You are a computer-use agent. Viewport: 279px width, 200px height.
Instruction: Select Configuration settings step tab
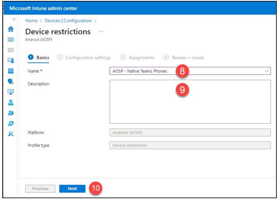(x=83, y=57)
